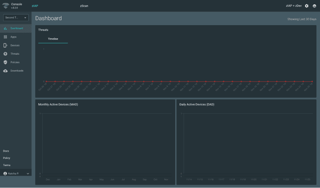Click the Devices phone icon

pyautogui.click(x=5, y=45)
